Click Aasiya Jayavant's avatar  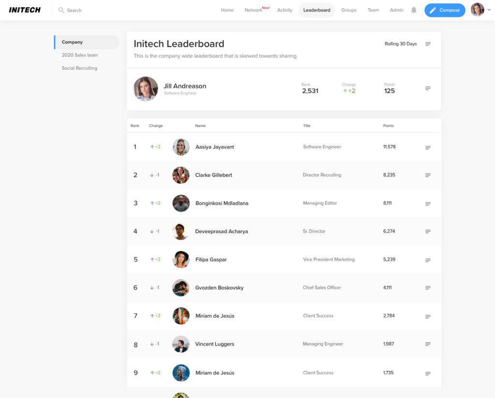181,147
